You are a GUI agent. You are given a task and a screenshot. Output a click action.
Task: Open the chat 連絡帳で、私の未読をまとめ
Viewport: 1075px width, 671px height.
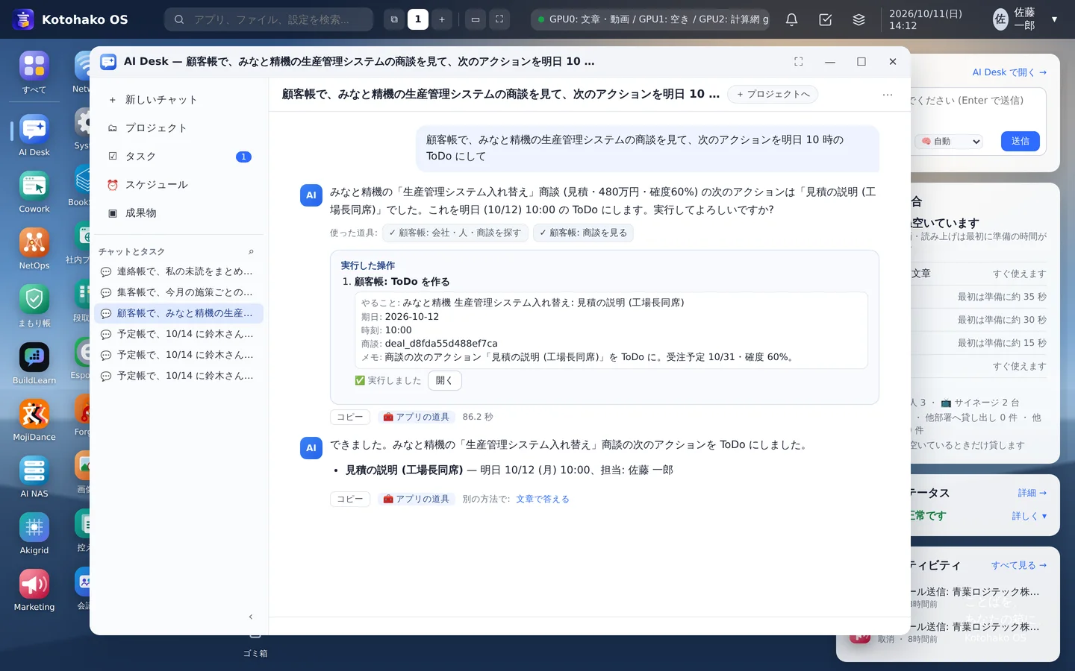pyautogui.click(x=178, y=271)
